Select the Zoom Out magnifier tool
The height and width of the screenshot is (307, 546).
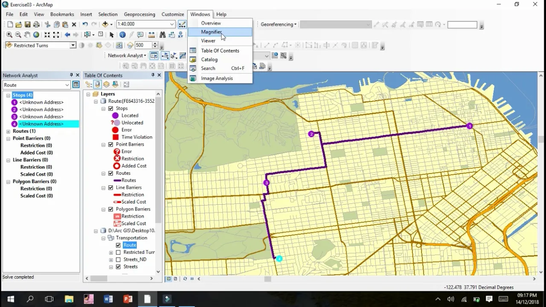coord(18,35)
